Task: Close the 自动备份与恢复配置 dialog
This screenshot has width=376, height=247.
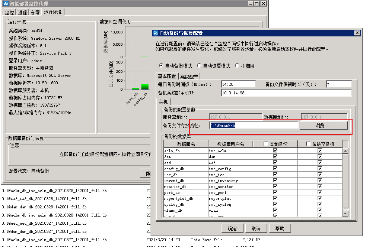Action: (x=357, y=33)
